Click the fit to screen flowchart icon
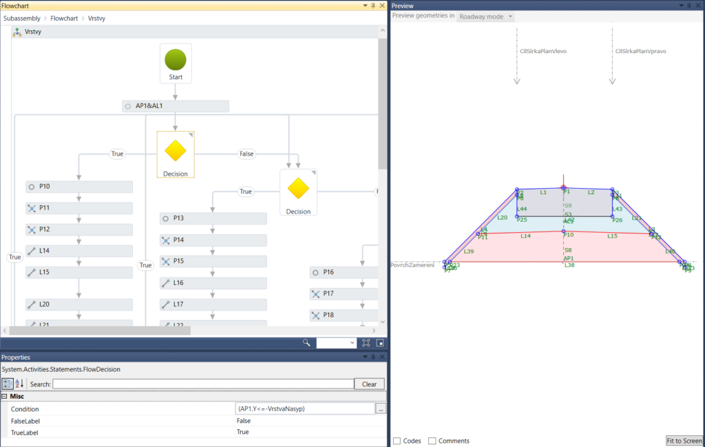This screenshot has width=705, height=447. 366,343
